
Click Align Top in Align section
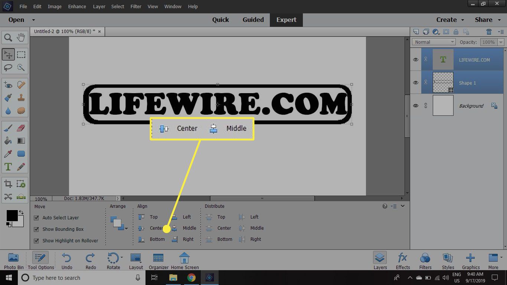(x=148, y=217)
